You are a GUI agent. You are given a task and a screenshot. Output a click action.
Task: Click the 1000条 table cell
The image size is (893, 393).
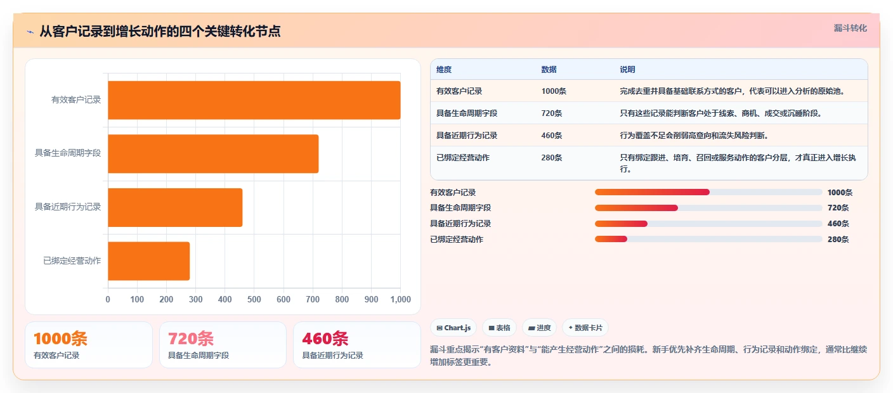click(554, 91)
